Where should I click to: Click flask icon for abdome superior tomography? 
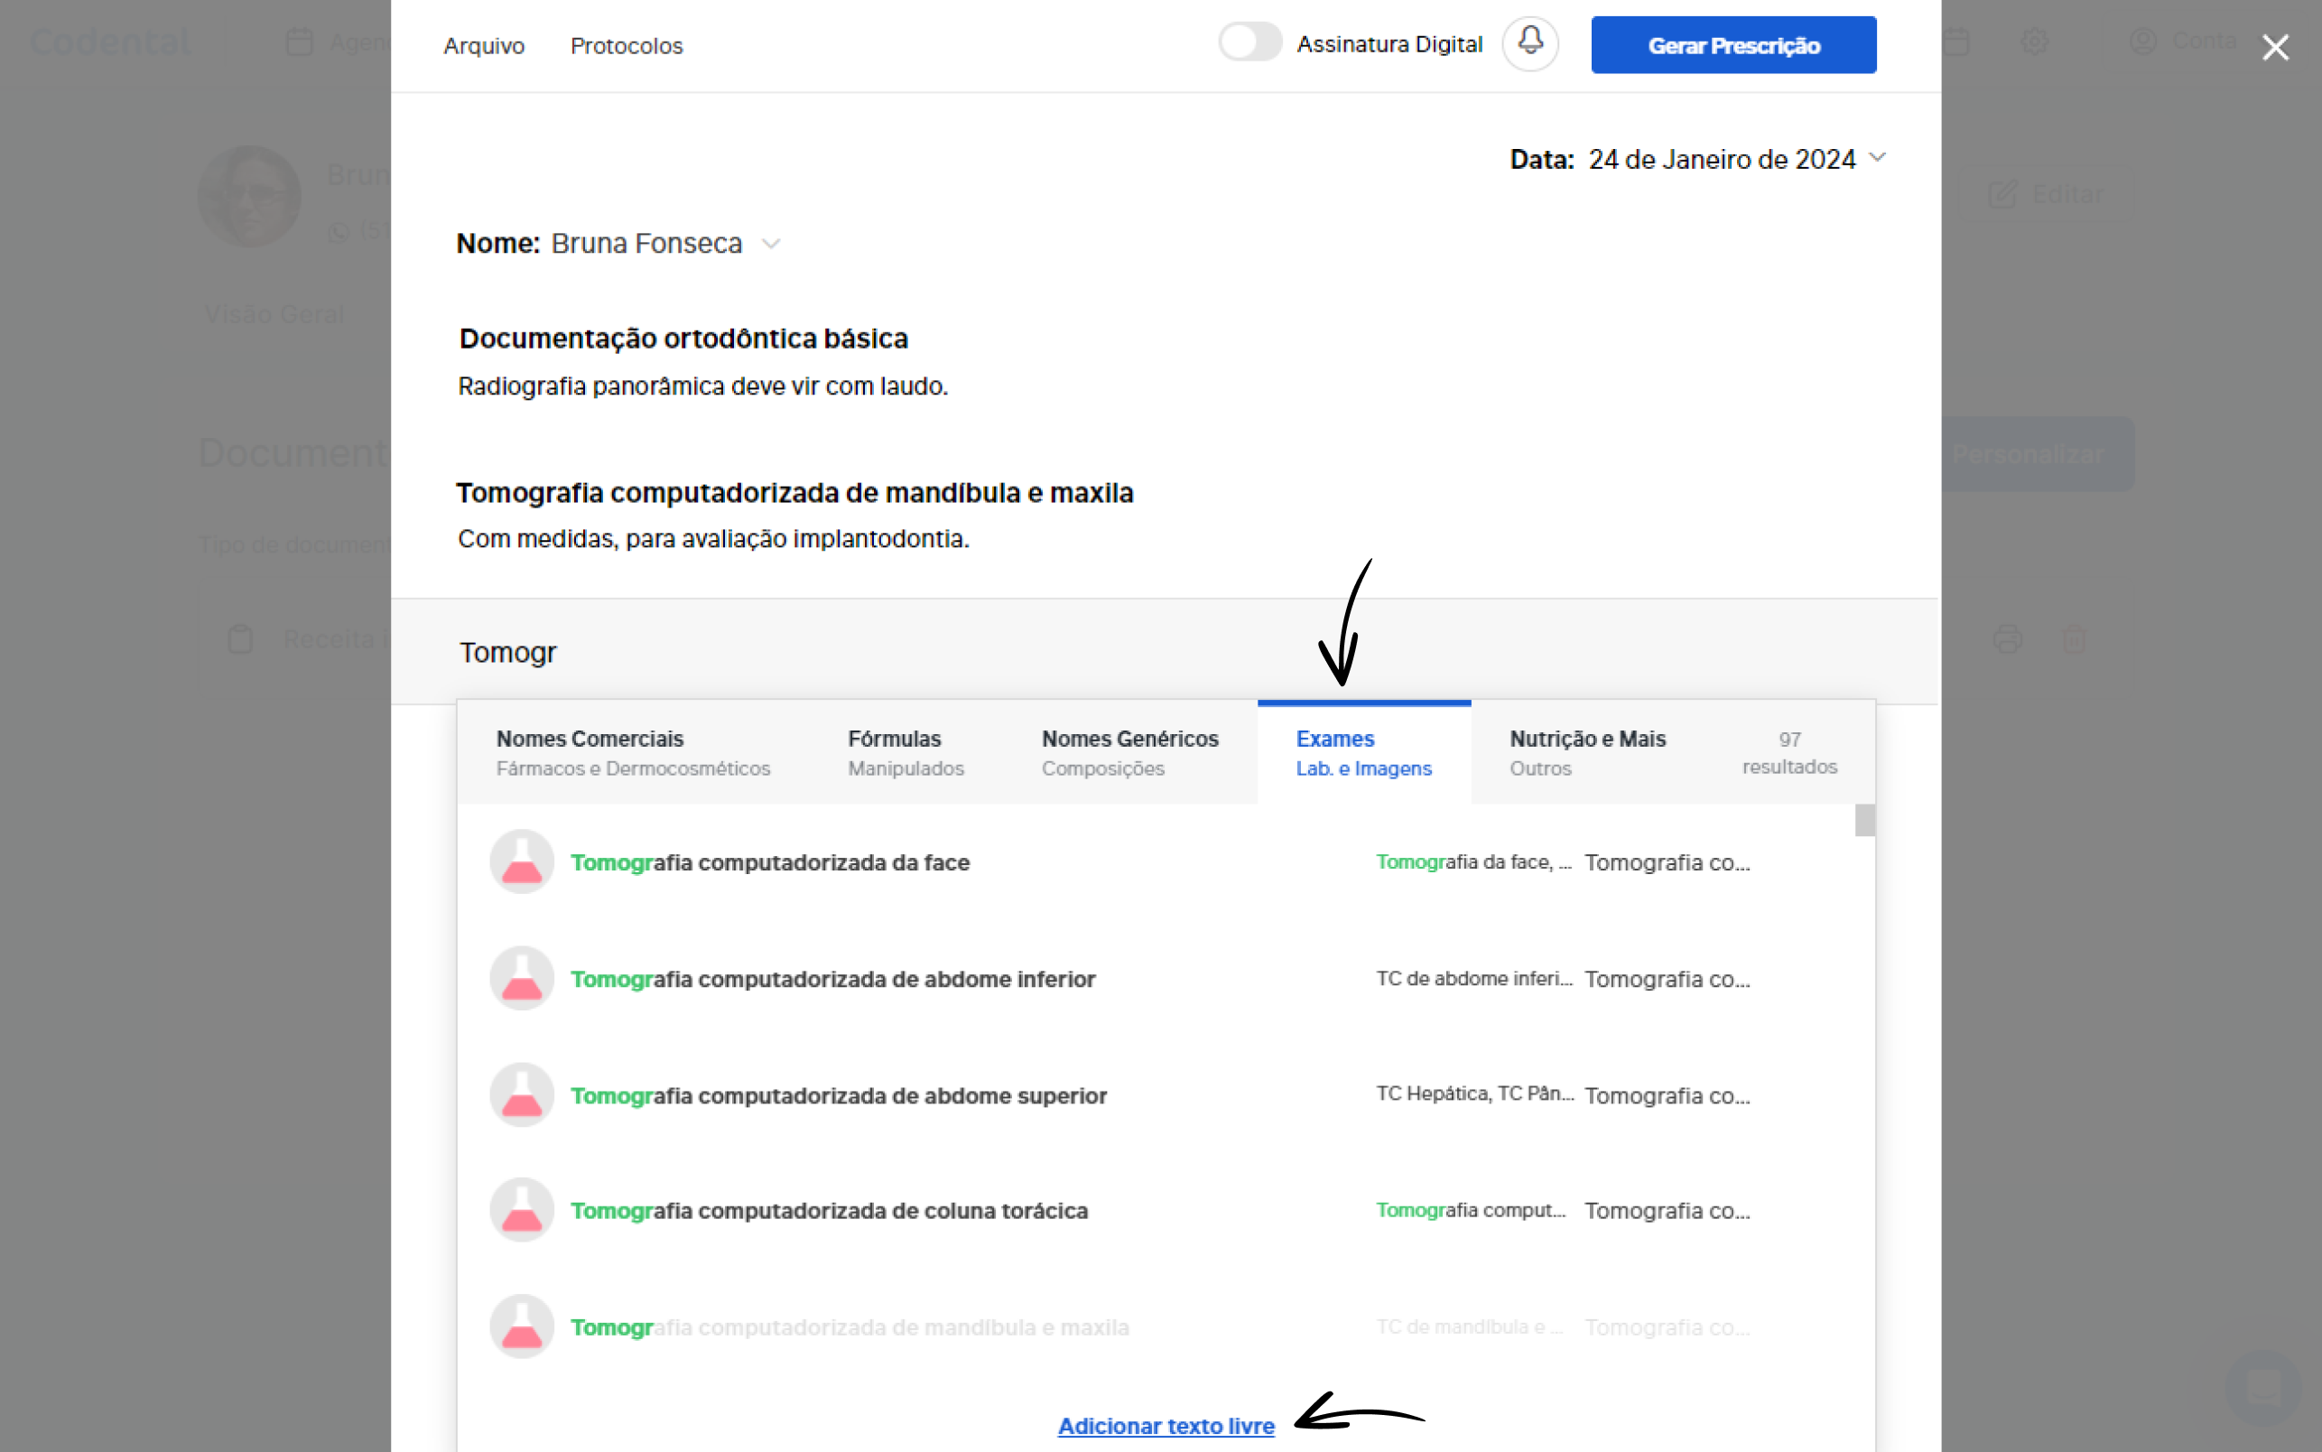click(x=521, y=1094)
